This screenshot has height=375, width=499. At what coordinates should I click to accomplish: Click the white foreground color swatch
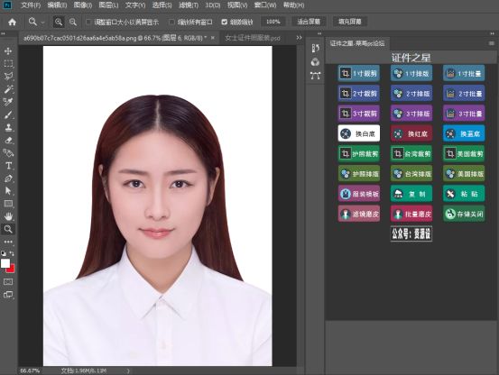click(x=5, y=263)
